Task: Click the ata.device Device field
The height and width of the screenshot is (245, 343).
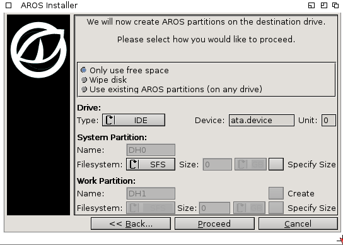Action: point(262,121)
